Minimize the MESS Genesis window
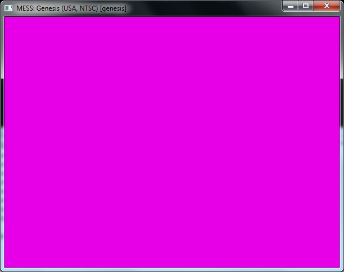344x272 pixels. (x=290, y=6)
